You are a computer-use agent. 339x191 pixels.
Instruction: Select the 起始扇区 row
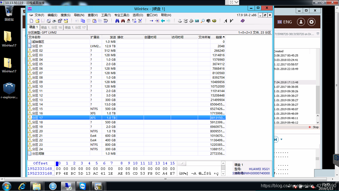click(x=126, y=42)
